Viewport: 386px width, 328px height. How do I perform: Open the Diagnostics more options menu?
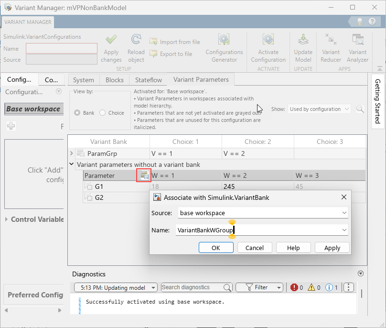348,287
